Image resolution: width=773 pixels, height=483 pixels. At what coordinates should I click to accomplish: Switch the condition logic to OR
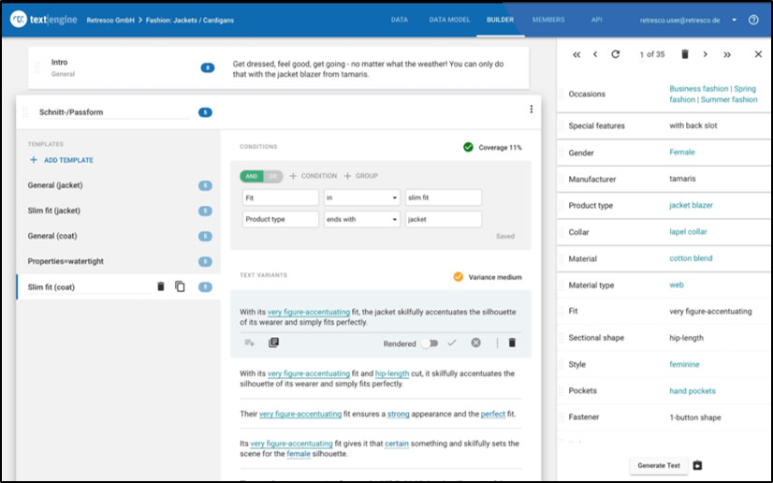click(273, 176)
